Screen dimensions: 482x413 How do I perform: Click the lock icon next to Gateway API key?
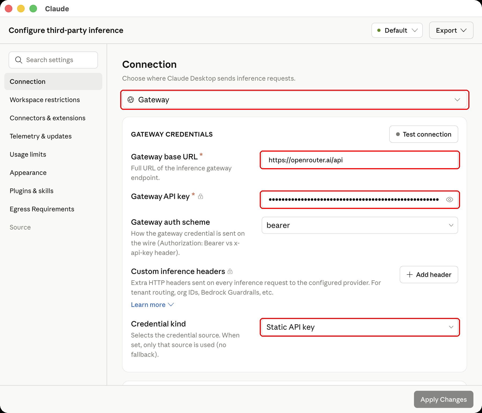coord(201,197)
